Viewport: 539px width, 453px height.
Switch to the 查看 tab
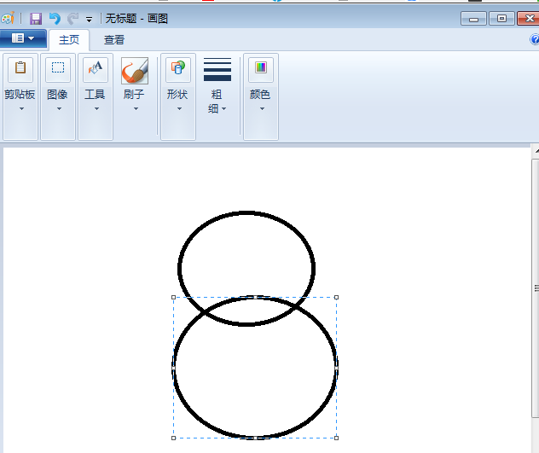point(114,40)
